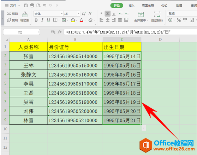Expand the Name Box dropdown arrow

(38, 32)
